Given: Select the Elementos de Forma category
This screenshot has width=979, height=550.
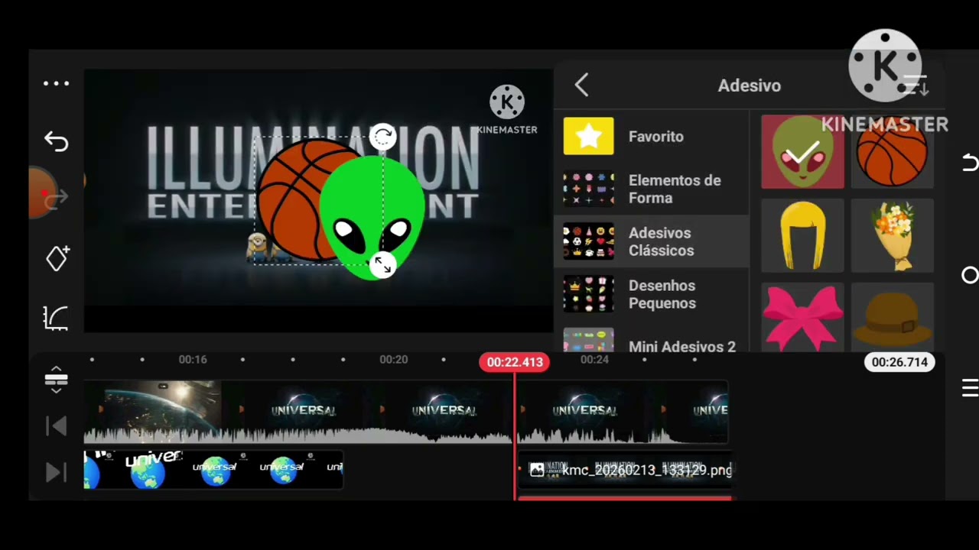Looking at the screenshot, I should pyautogui.click(x=652, y=189).
